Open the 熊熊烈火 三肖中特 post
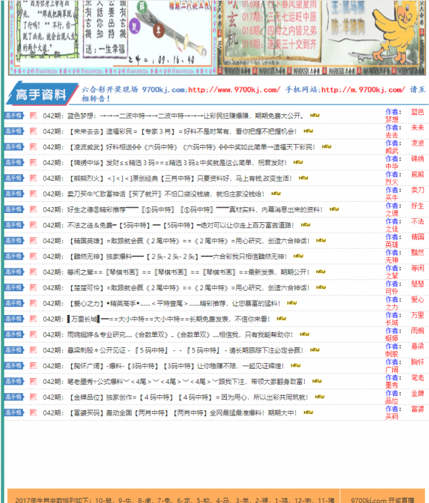Screen dimensions: 429x503 168,178
